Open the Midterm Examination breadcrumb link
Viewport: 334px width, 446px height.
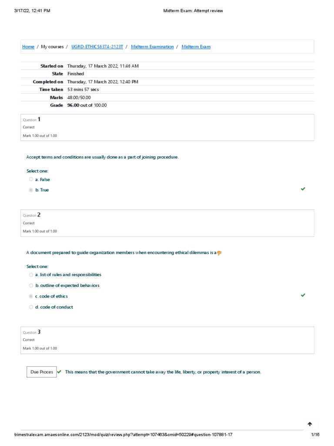(152, 47)
